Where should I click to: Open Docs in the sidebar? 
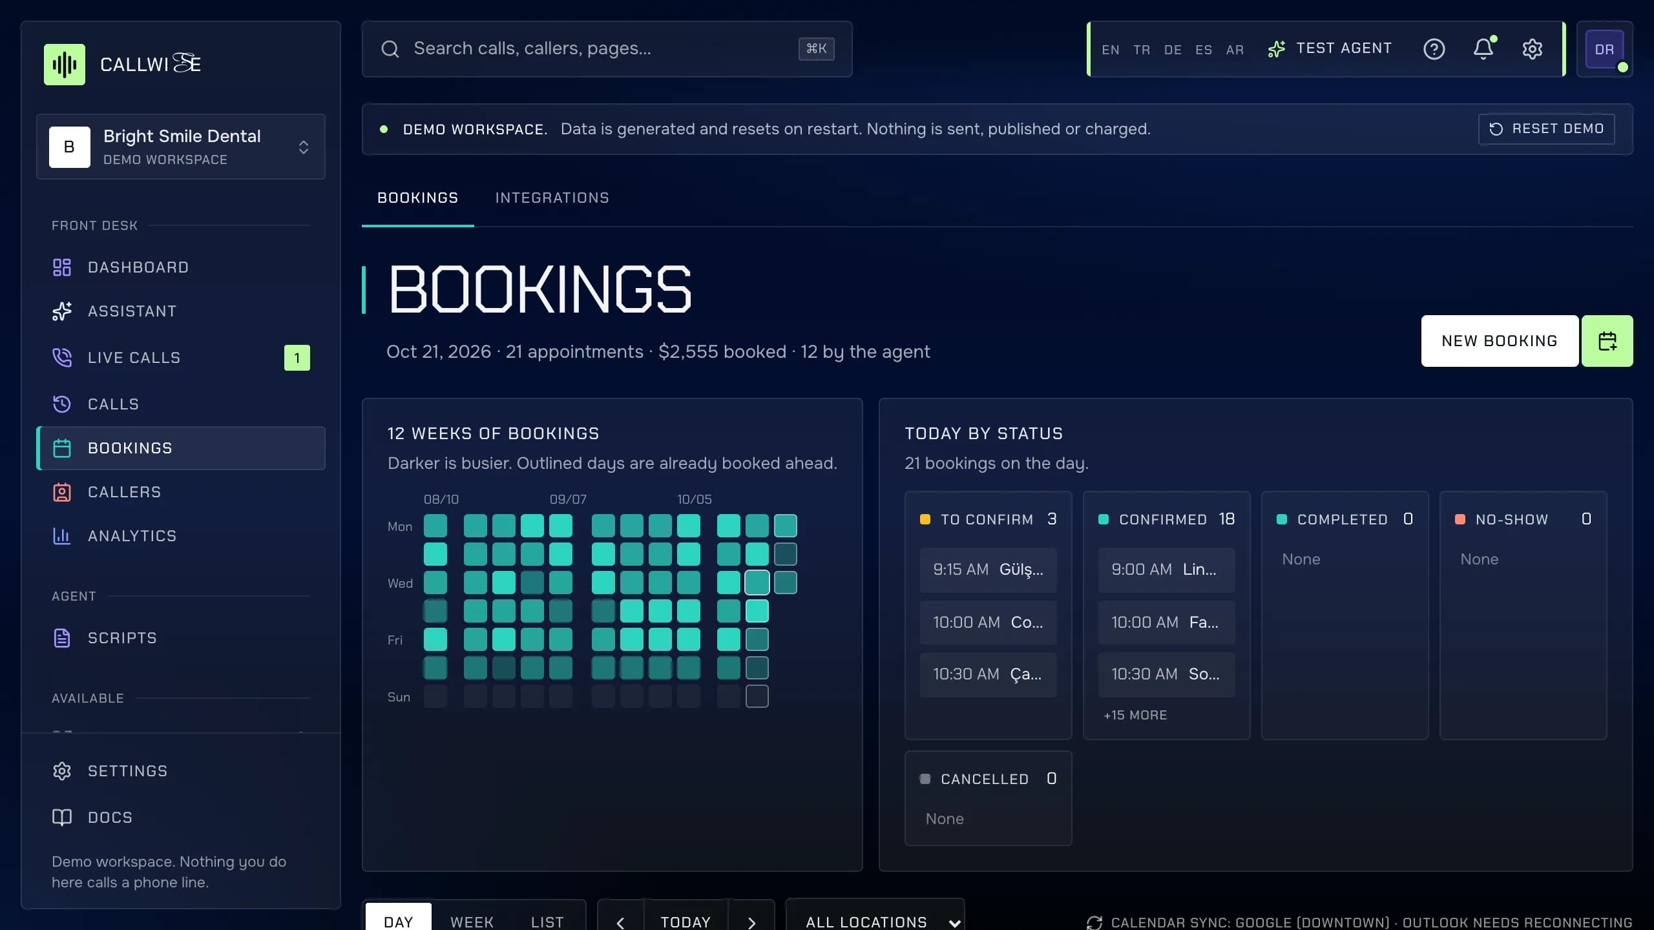coord(181,818)
